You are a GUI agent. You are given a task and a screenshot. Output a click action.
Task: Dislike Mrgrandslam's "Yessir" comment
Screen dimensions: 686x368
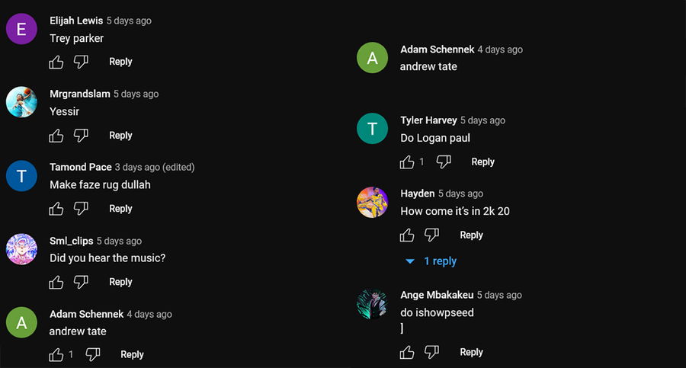point(81,136)
